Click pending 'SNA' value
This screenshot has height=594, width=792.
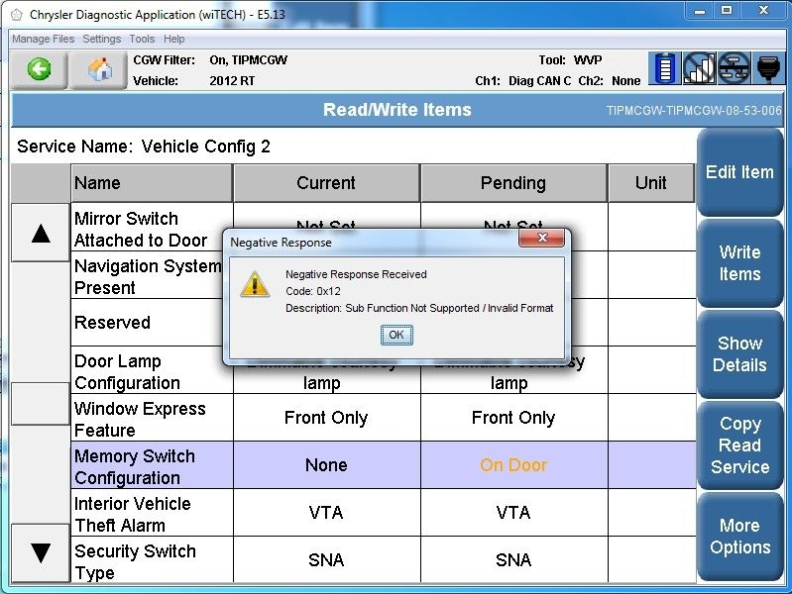(513, 559)
